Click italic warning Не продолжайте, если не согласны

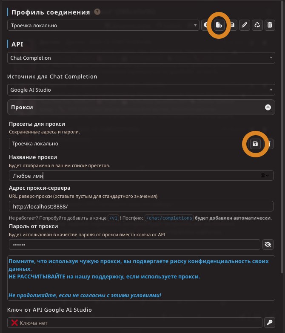point(85,295)
